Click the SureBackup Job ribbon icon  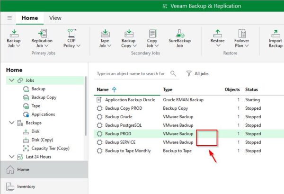(x=180, y=33)
